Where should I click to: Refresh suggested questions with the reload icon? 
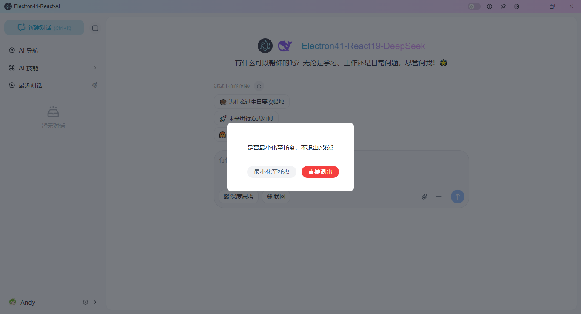click(x=259, y=86)
